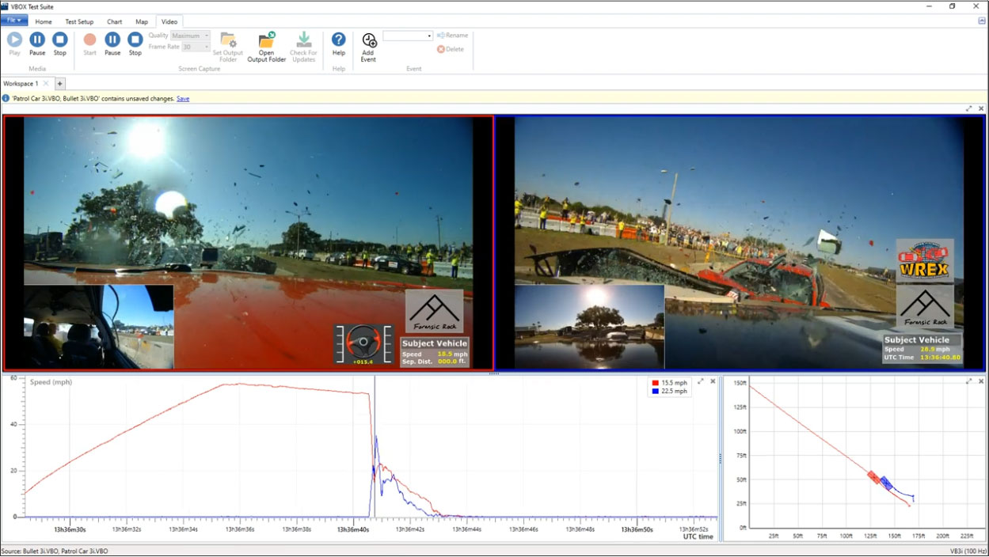Click the Rename event button
The image size is (989, 557).
[452, 35]
